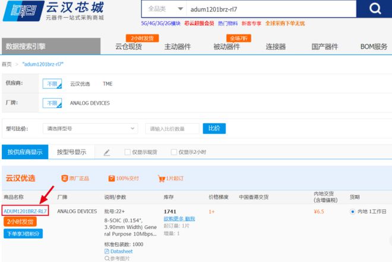Image resolution: width=392 pixels, height=262 pixels.
Task: Go to 首页 breadcrumb
Action: 7,64
